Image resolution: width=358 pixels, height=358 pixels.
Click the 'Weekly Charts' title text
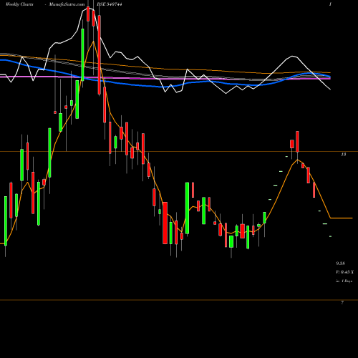(x=19, y=4)
